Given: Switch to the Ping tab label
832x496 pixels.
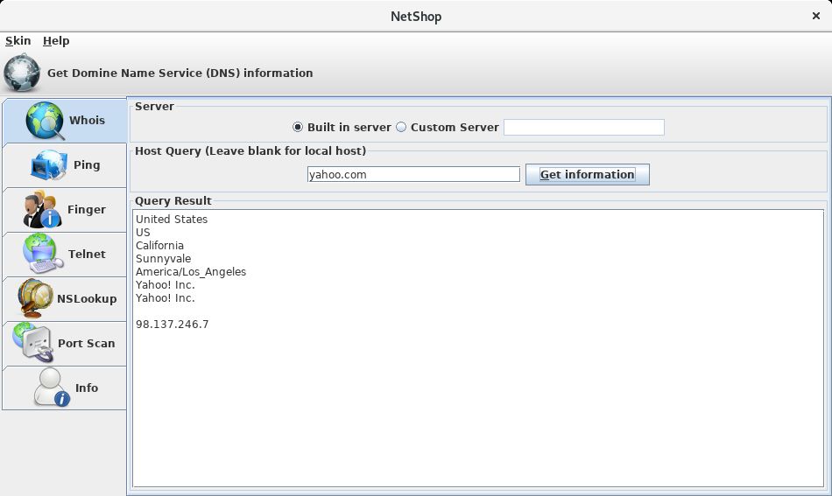Looking at the screenshot, I should pos(87,164).
